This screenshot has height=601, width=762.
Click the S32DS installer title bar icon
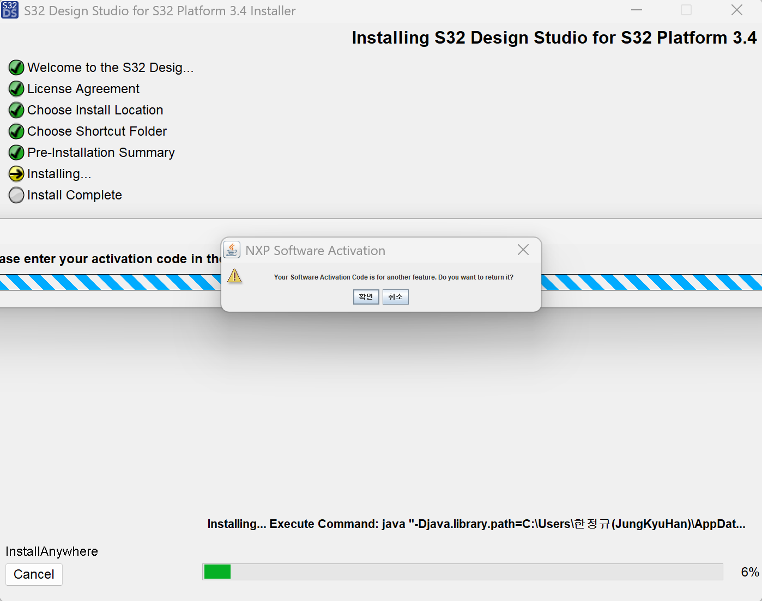click(10, 10)
